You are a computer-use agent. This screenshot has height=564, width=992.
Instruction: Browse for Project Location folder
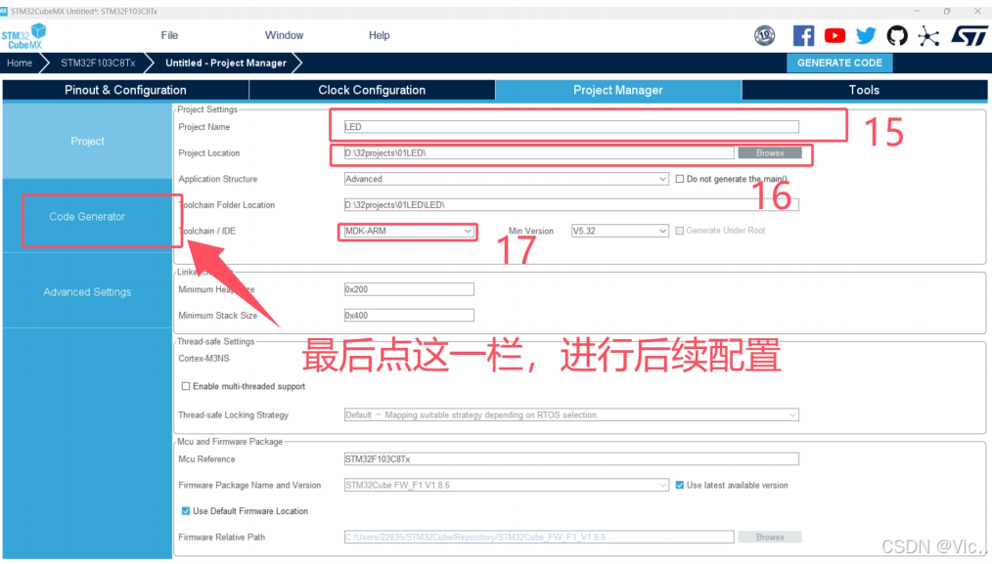770,153
